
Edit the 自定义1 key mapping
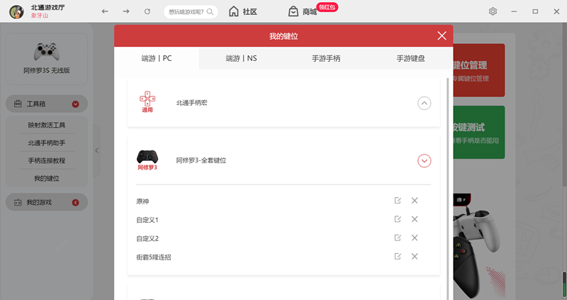tap(398, 219)
